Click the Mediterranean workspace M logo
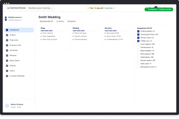 [x=6, y=18]
